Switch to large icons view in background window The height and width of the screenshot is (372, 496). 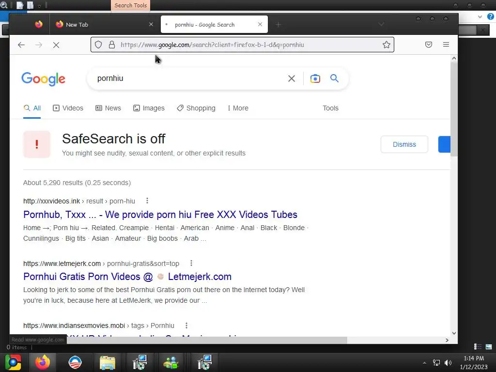click(489, 347)
